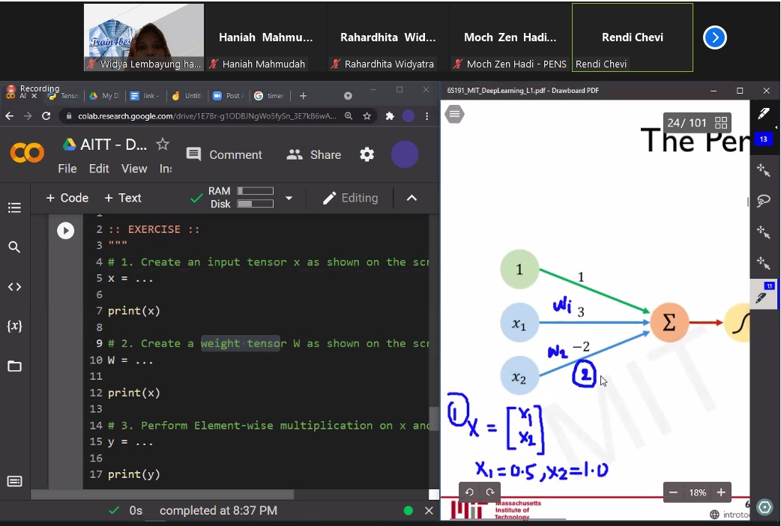781x526 pixels.
Task: Star the notebook with the star toggle
Action: 163,145
